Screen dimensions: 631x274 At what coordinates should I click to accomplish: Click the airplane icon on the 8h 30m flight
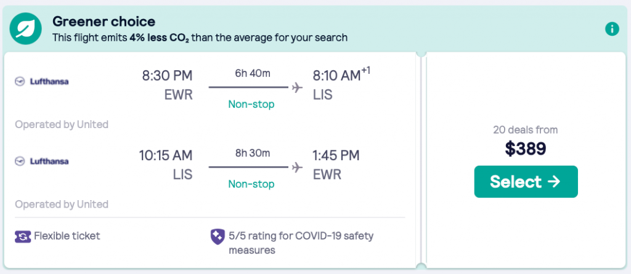point(298,167)
